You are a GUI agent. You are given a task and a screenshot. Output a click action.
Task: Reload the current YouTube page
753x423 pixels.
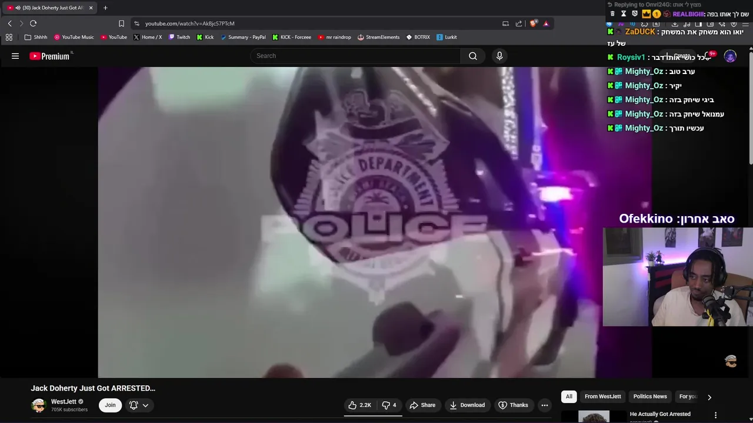(33, 23)
